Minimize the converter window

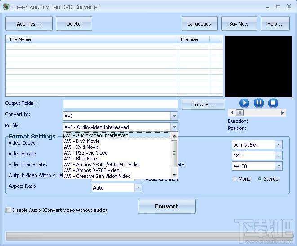(267, 7)
